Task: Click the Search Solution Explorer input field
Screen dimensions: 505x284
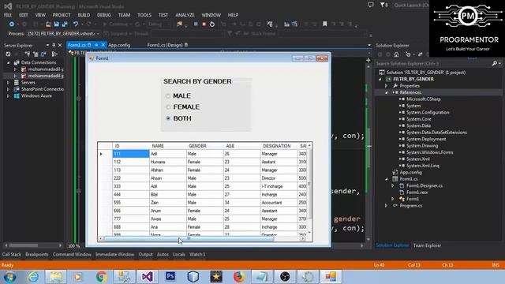Action: [433, 64]
